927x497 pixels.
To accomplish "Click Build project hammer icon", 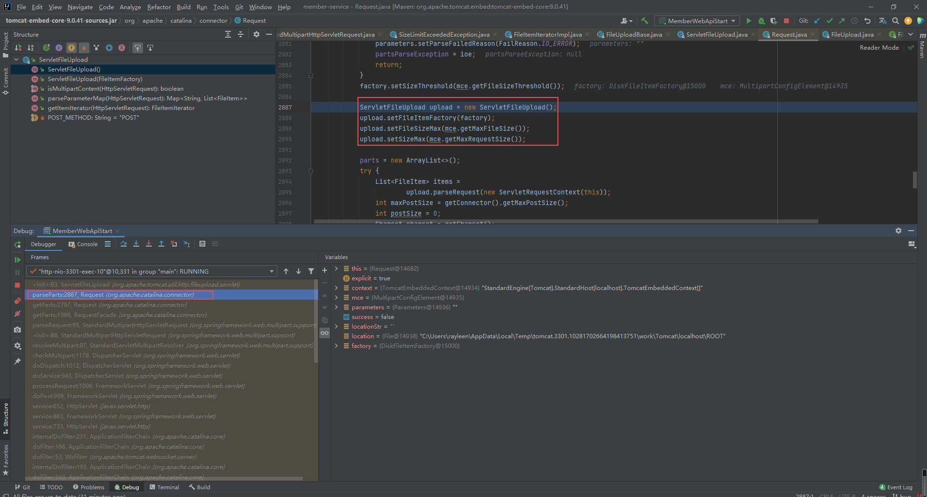I will coord(644,21).
